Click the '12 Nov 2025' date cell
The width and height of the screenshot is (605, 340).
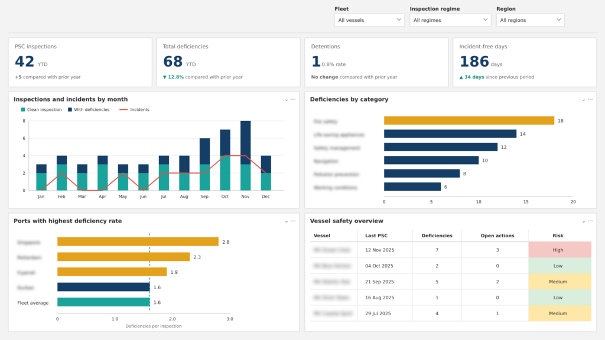tap(380, 250)
